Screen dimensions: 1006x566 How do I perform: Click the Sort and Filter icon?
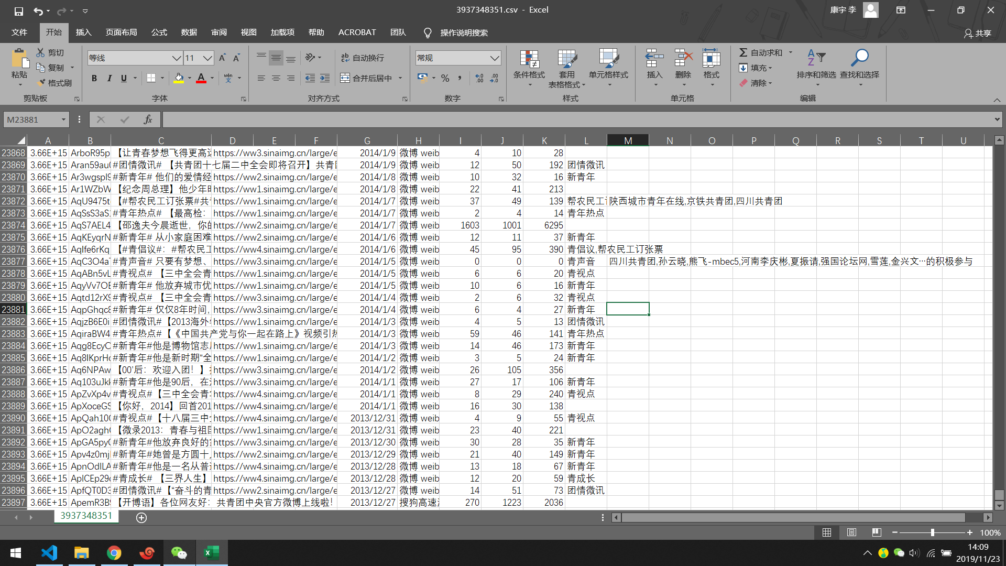[816, 58]
